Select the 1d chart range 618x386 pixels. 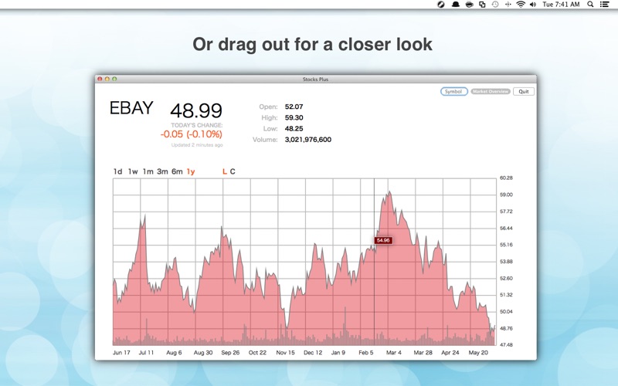[x=117, y=171]
